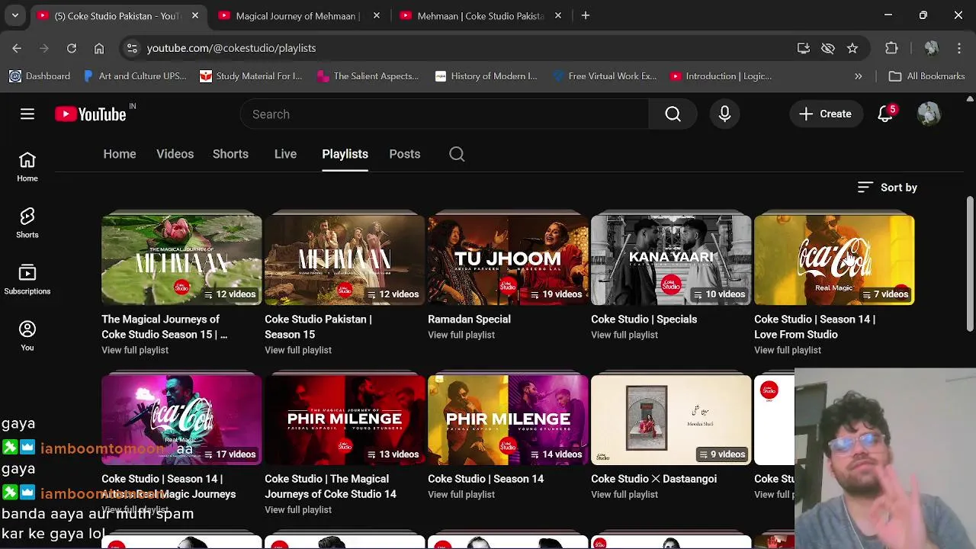The width and height of the screenshot is (976, 549).
Task: Open Home in the left sidebar
Action: click(x=27, y=167)
